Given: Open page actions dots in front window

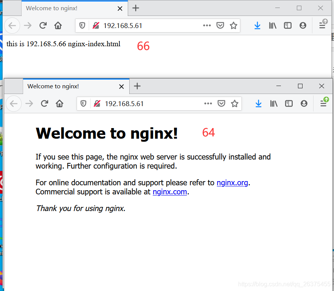Looking at the screenshot, I should (208, 104).
